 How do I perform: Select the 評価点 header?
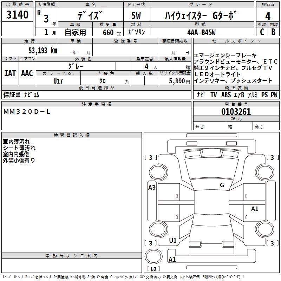click(268, 4)
